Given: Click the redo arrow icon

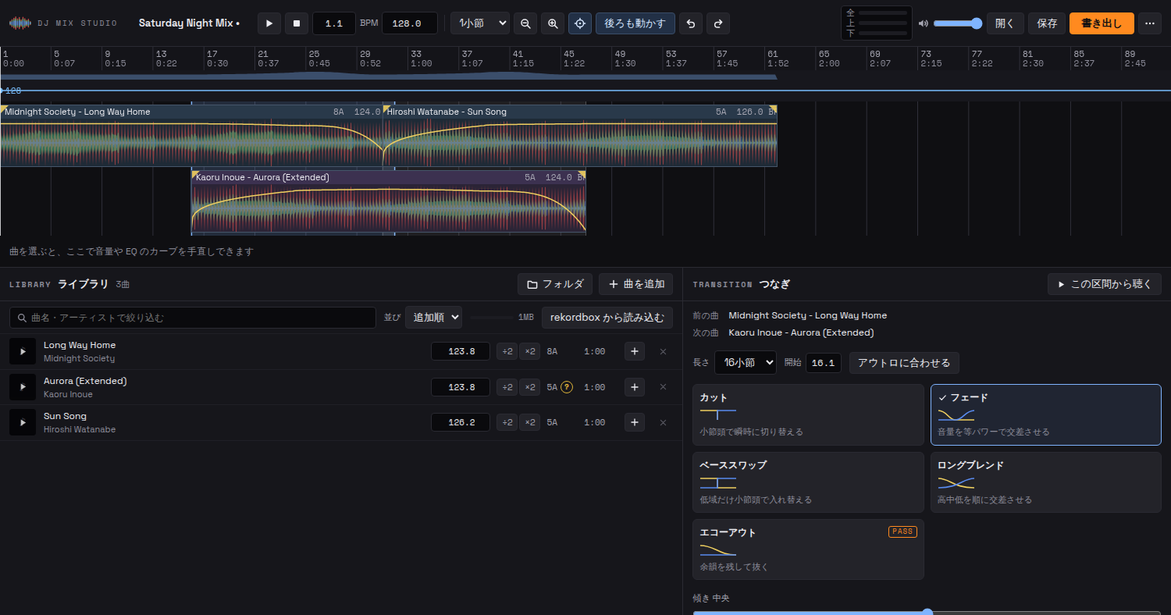Looking at the screenshot, I should tap(718, 23).
